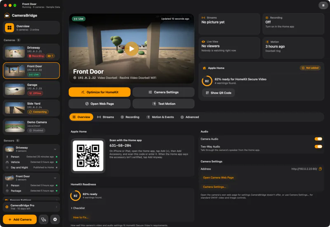Click the Front Door Person sensor row
The width and height of the screenshot is (330, 227).
[31, 185]
